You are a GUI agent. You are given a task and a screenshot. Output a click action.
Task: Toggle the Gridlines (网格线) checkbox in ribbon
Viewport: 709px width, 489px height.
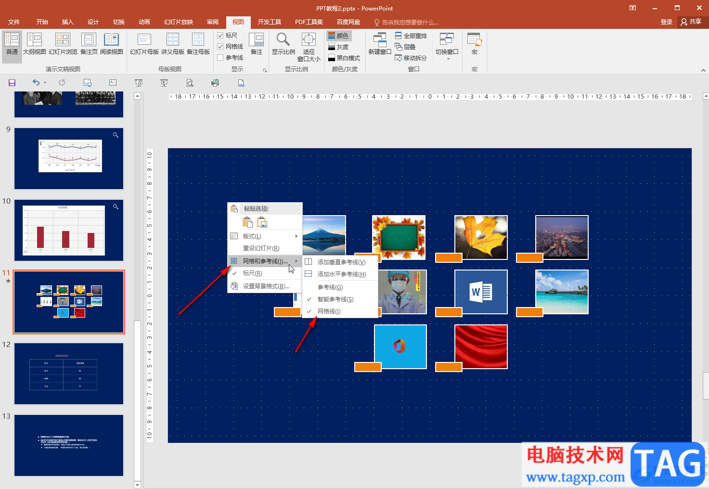tap(230, 47)
